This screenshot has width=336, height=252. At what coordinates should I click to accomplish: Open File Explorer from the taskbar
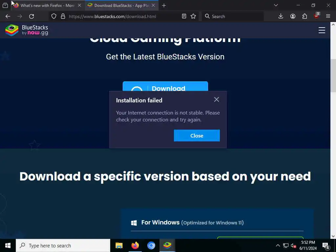(119, 245)
